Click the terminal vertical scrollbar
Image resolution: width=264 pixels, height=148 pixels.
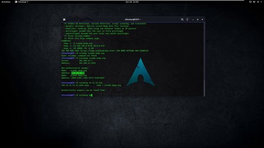pos(204,88)
